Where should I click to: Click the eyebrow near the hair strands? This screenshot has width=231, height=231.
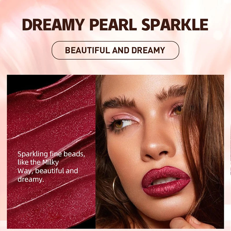(x=172, y=92)
